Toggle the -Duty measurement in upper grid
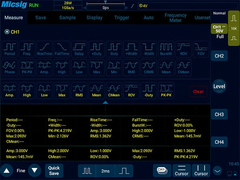The image size is (240, 180). pos(114,49)
